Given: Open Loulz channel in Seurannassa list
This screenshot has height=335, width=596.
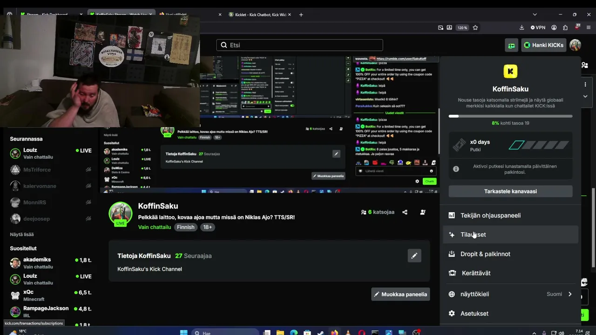Looking at the screenshot, I should coord(51,153).
